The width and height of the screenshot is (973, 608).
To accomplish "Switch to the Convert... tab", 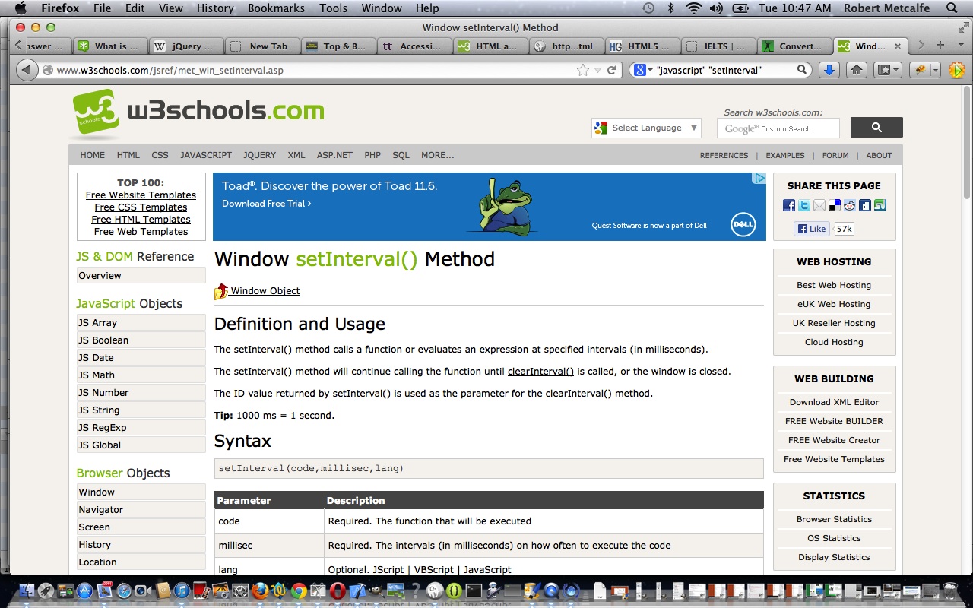I will 794,46.
